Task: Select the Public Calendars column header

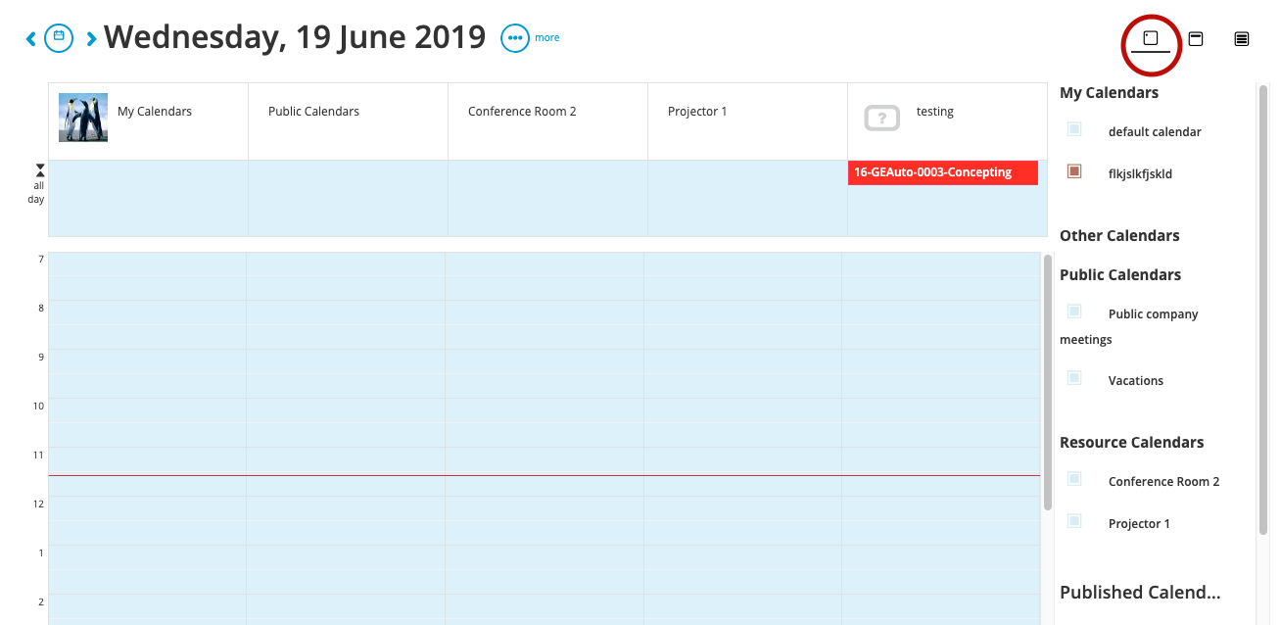Action: 348,121
